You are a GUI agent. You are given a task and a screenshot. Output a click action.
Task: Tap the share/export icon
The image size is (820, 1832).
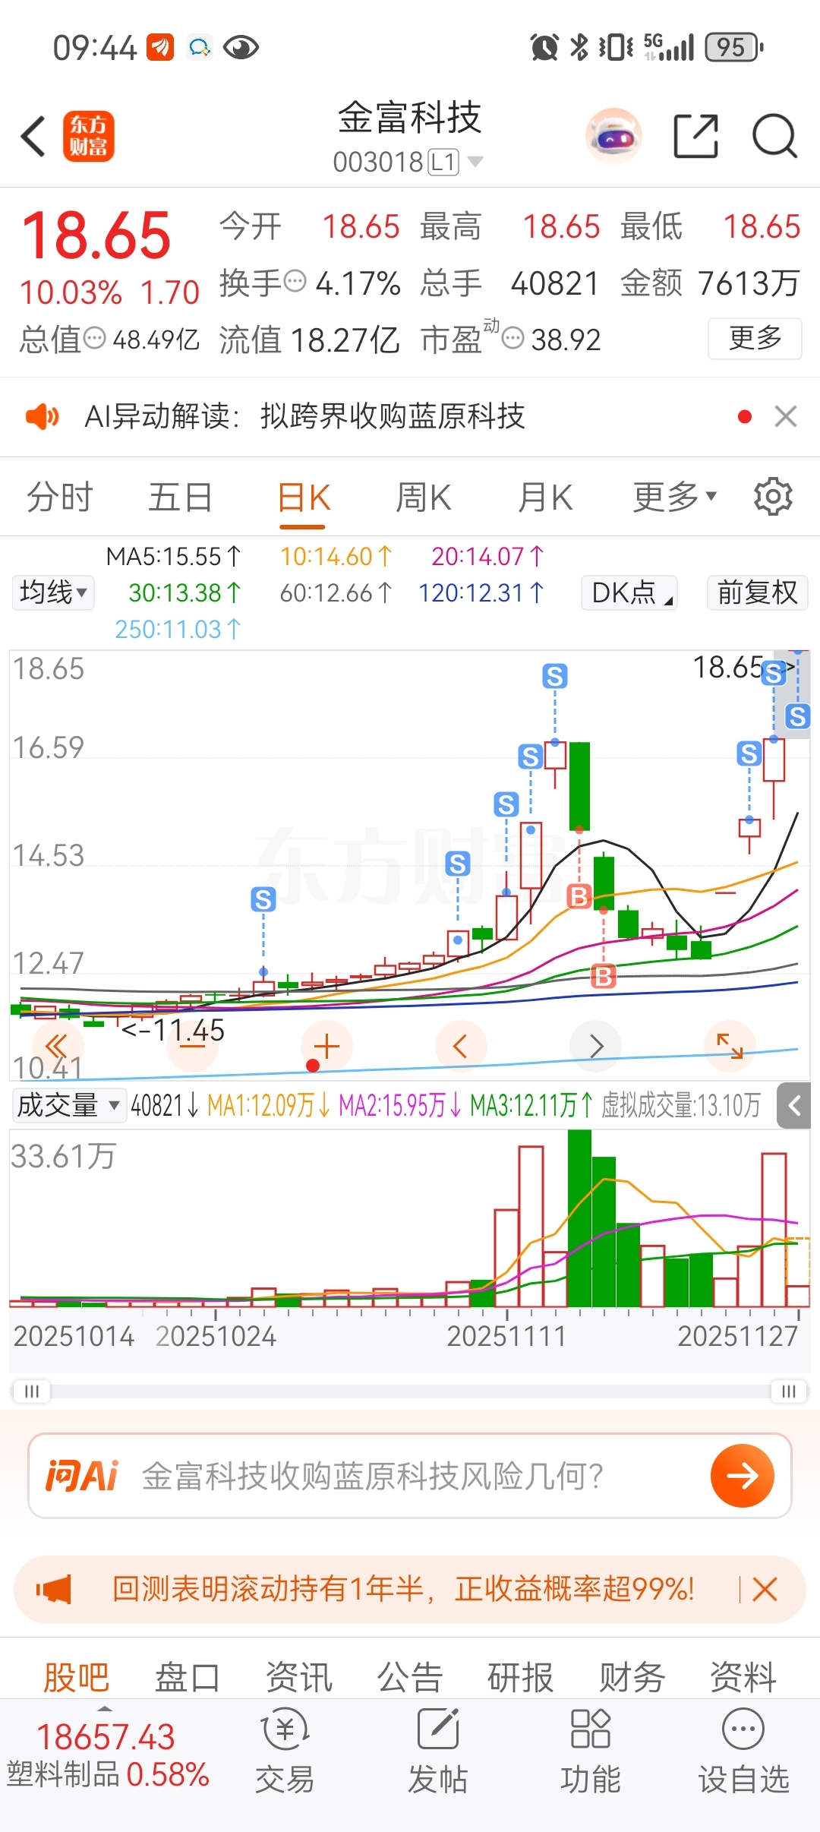(696, 137)
